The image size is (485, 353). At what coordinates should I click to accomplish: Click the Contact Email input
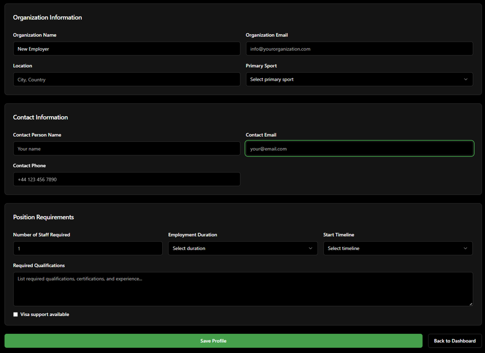(359, 149)
